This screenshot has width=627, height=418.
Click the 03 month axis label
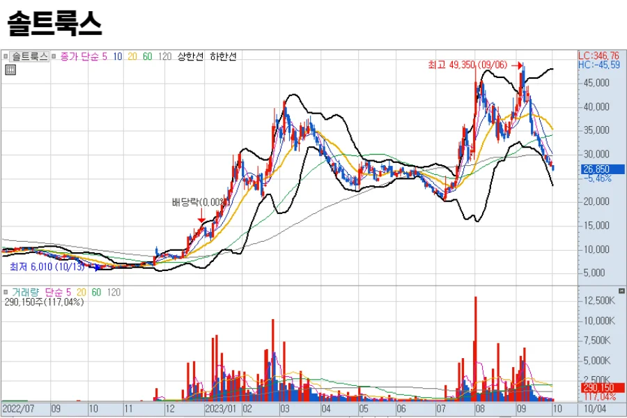[284, 409]
